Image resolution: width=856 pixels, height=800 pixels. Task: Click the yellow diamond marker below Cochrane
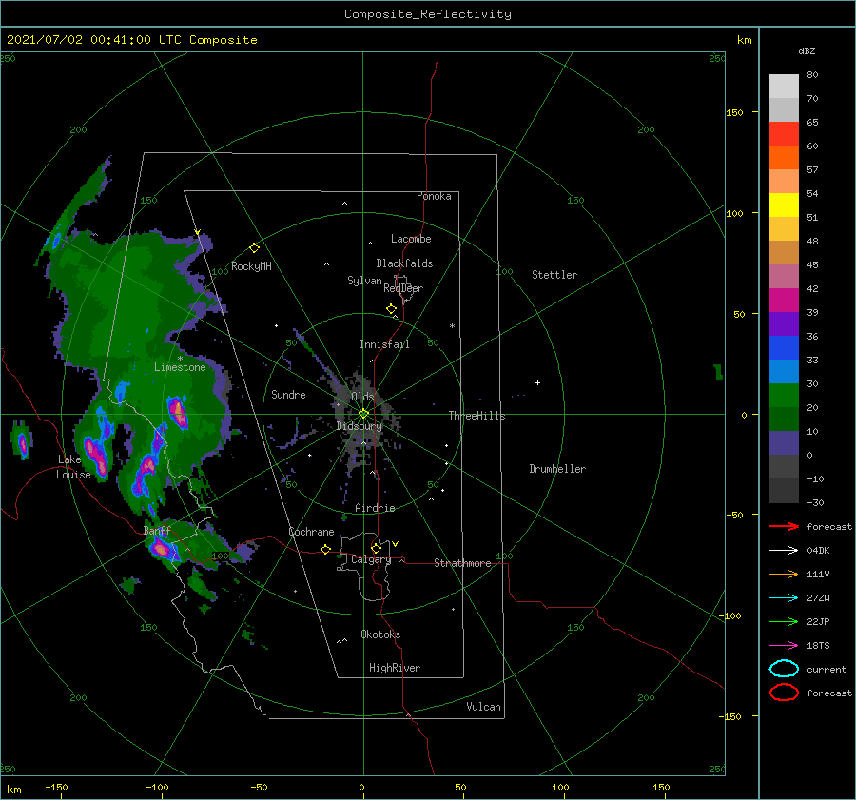tap(325, 549)
